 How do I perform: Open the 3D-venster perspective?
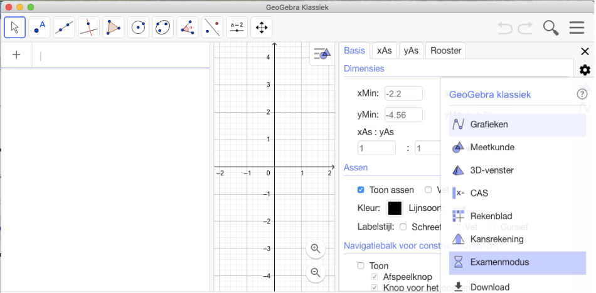[518, 170]
